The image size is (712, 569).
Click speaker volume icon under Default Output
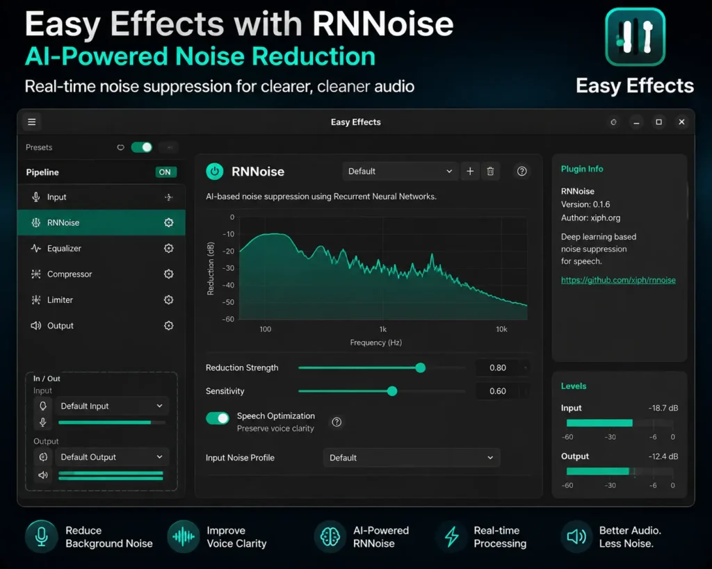(x=43, y=475)
